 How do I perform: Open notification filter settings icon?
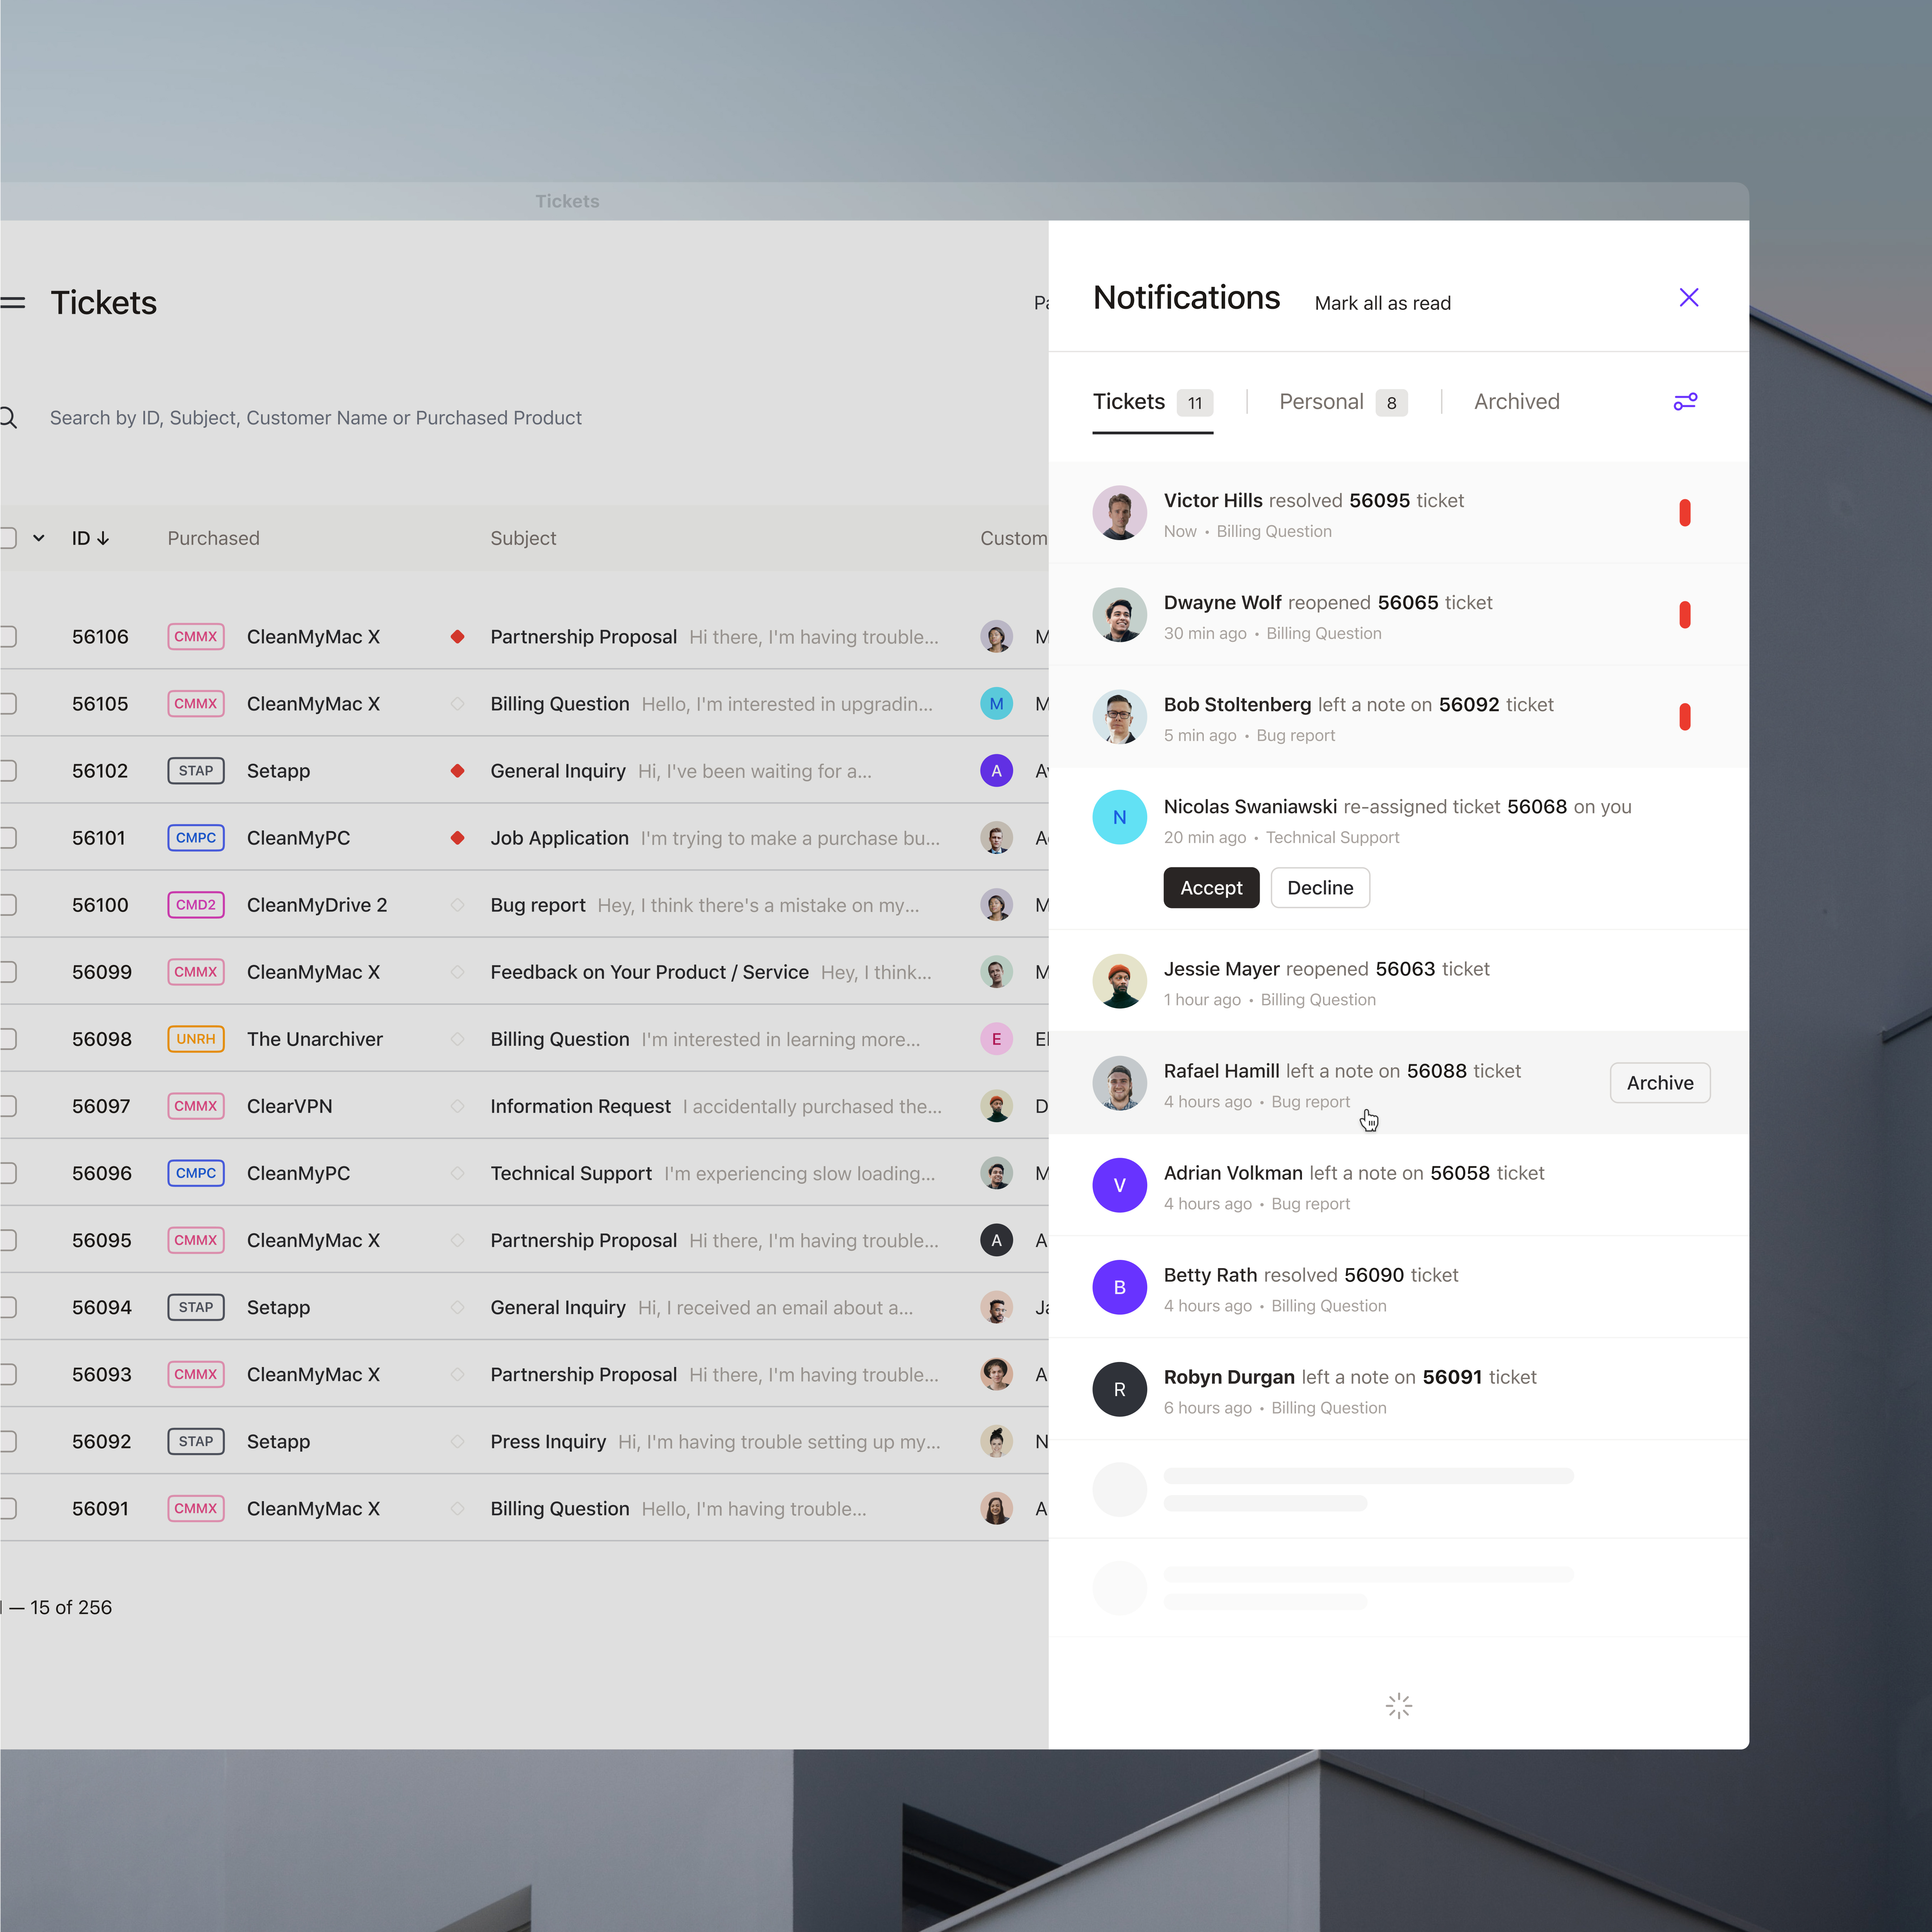click(x=1685, y=402)
